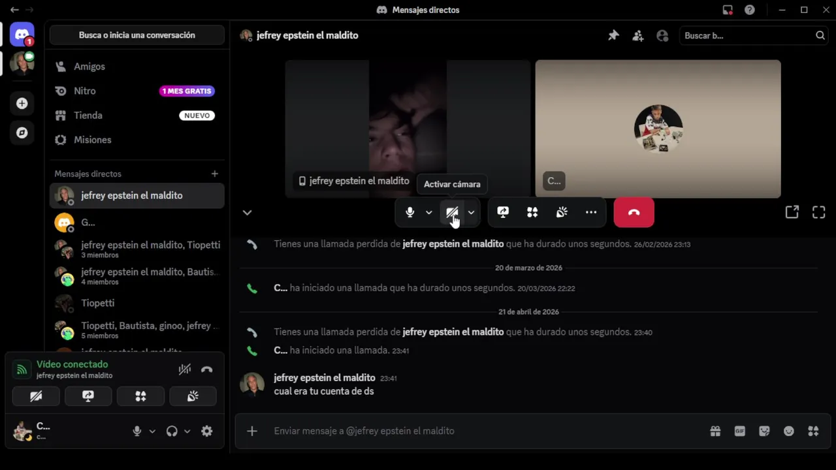
Task: Open the server avatar in server list
Action: [x=22, y=64]
